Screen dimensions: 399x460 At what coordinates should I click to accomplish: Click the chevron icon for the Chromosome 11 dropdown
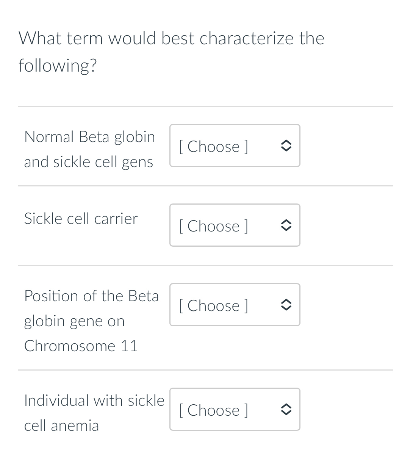tap(286, 305)
